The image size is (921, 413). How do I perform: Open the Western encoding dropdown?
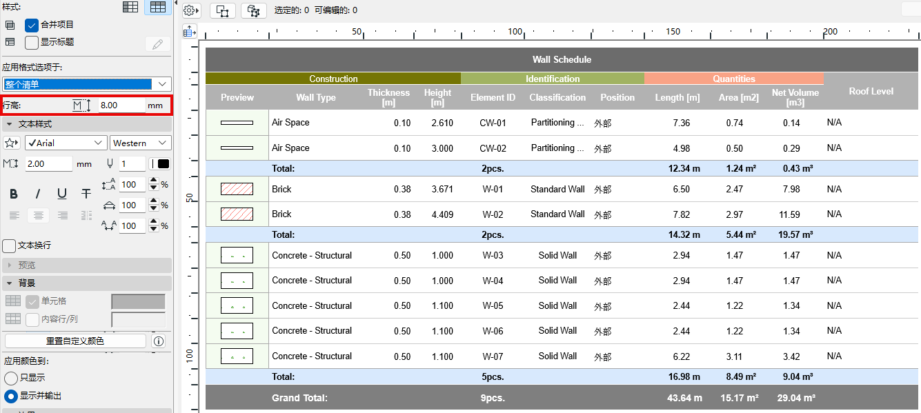point(140,143)
